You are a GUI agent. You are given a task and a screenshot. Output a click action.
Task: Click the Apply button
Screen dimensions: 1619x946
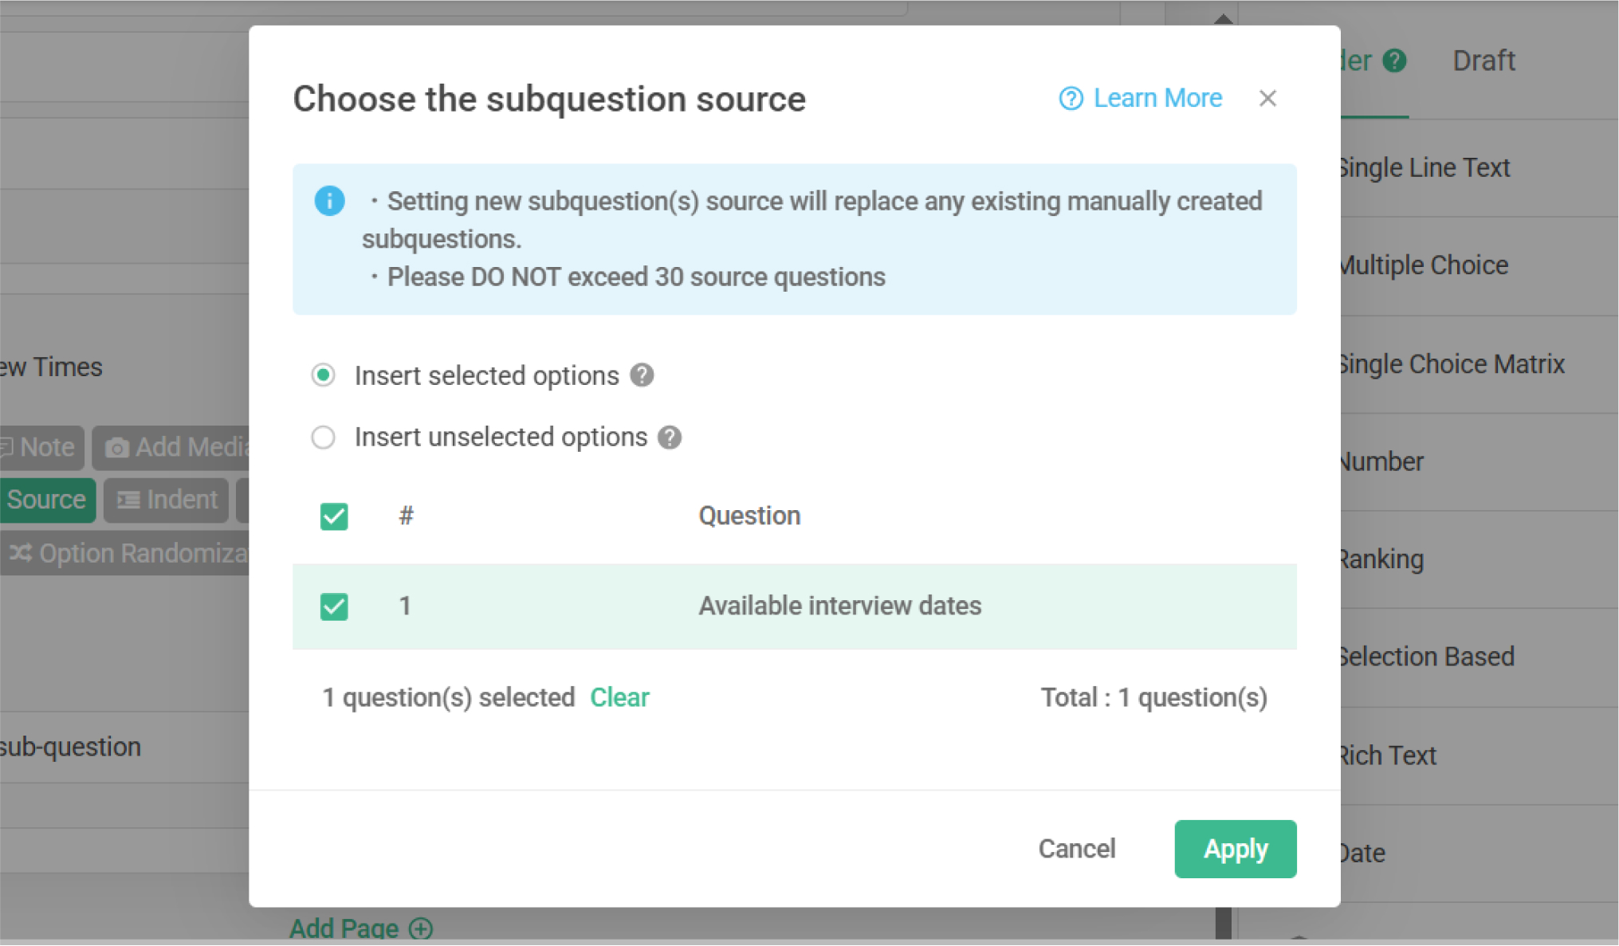pos(1235,848)
